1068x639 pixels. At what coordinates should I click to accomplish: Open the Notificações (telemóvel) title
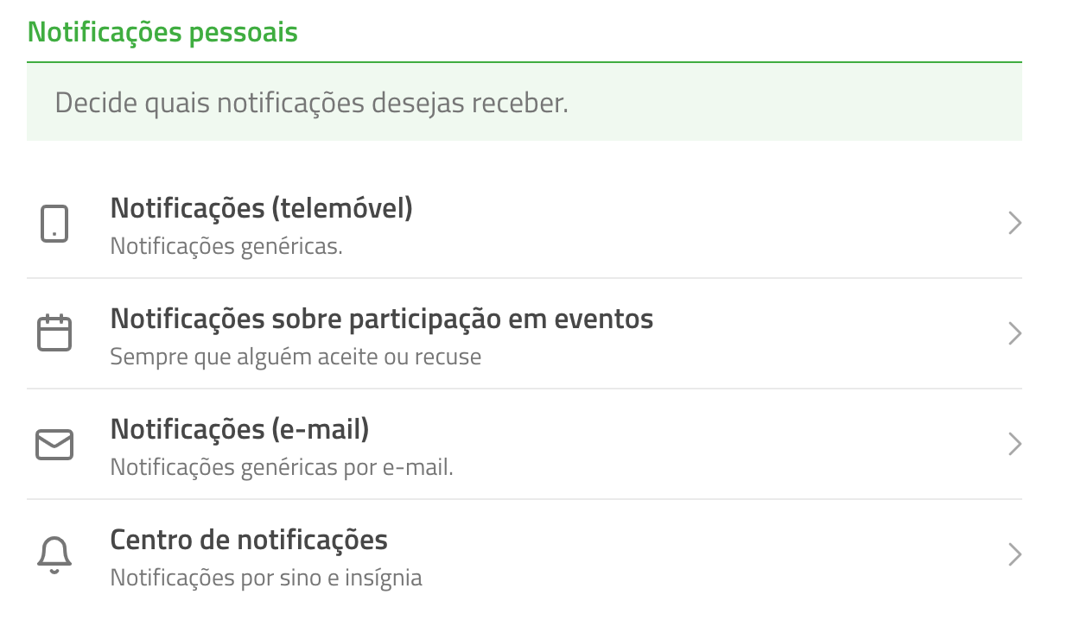[262, 208]
